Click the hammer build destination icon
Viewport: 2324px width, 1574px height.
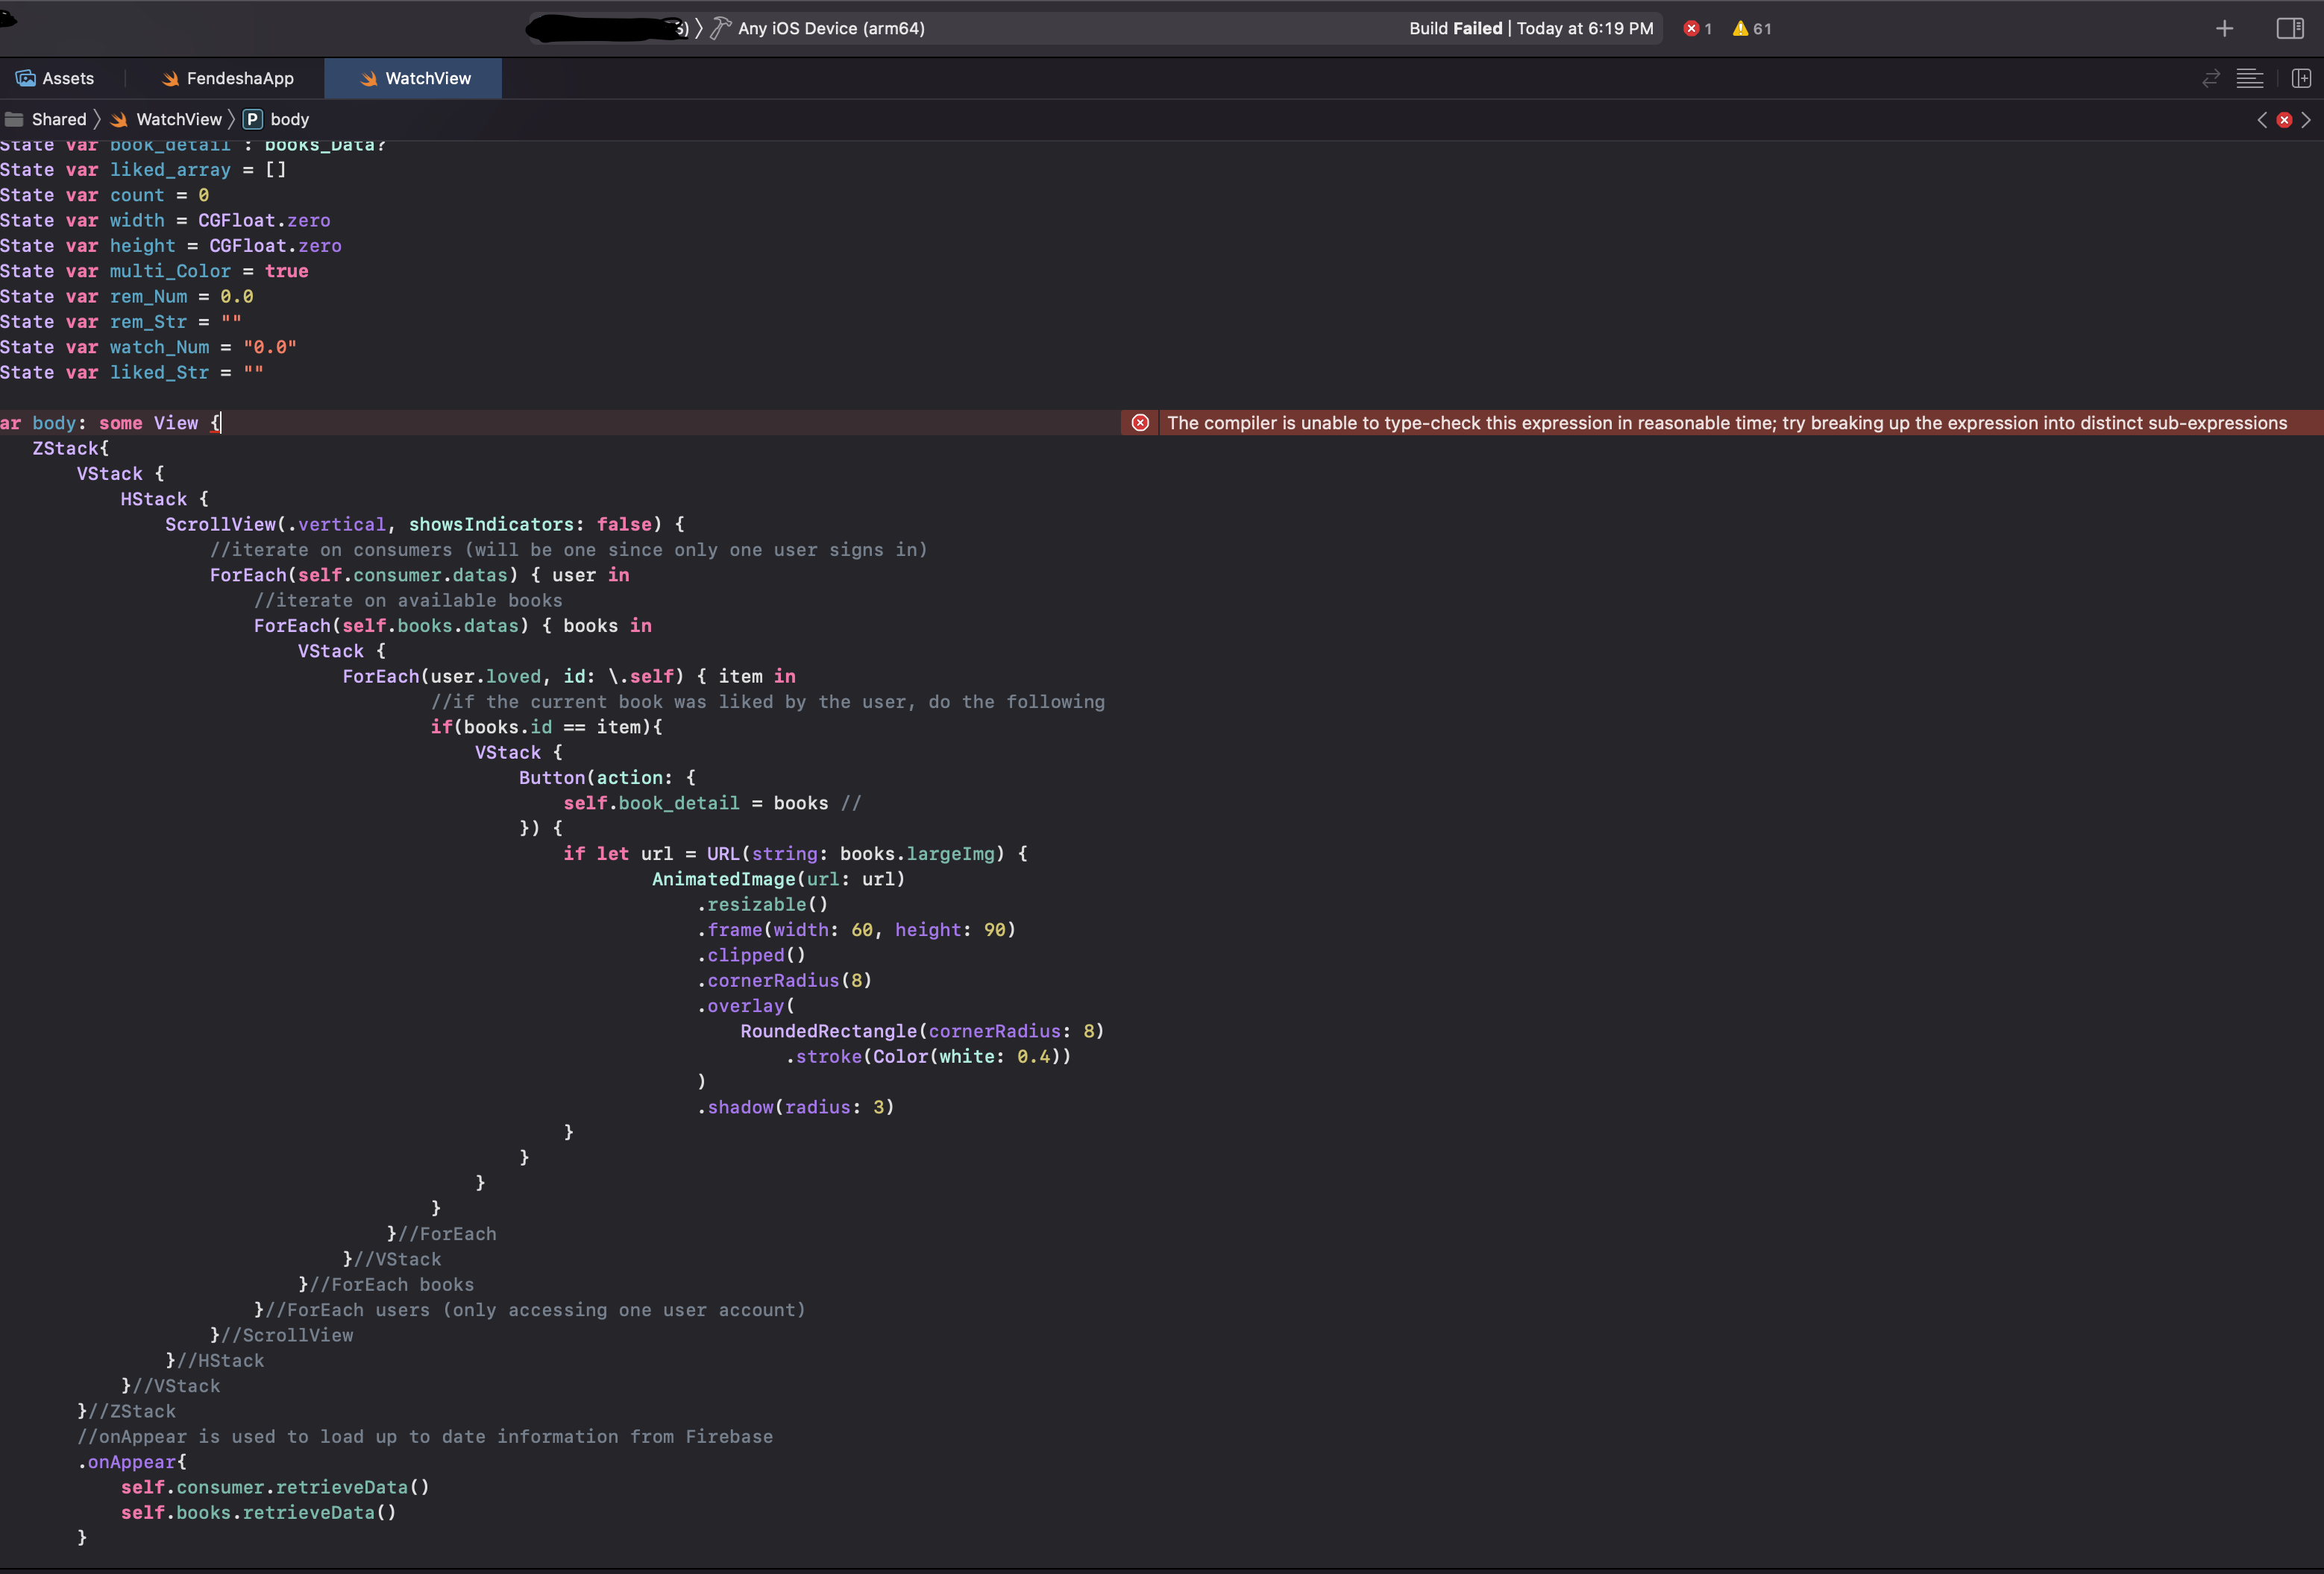(x=720, y=28)
